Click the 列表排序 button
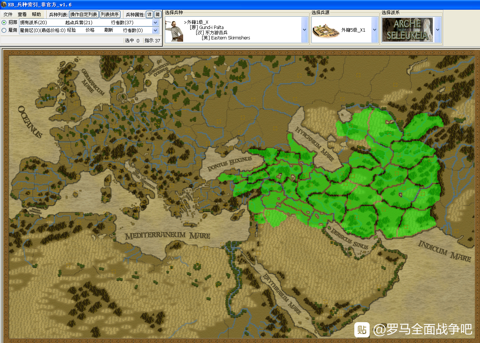Image resolution: width=480 pixels, height=343 pixels. point(110,15)
